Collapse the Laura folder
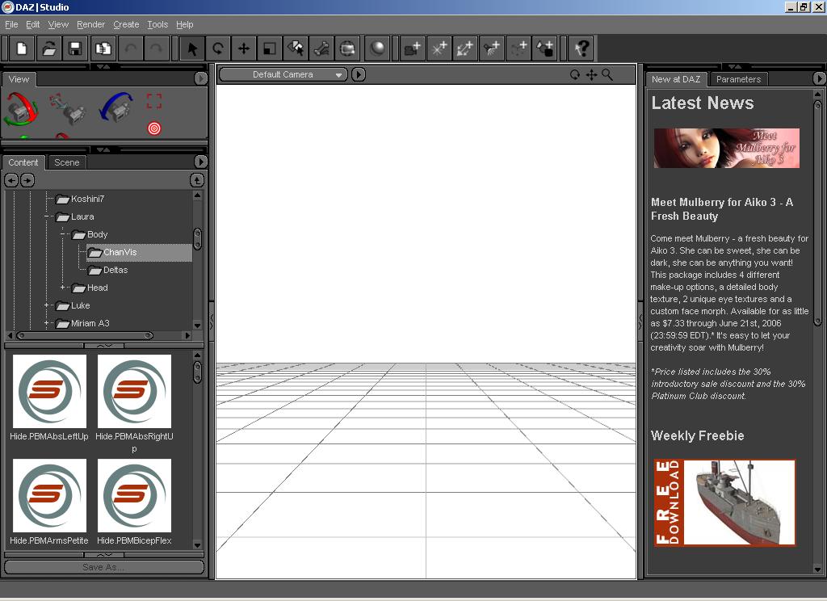 point(46,216)
